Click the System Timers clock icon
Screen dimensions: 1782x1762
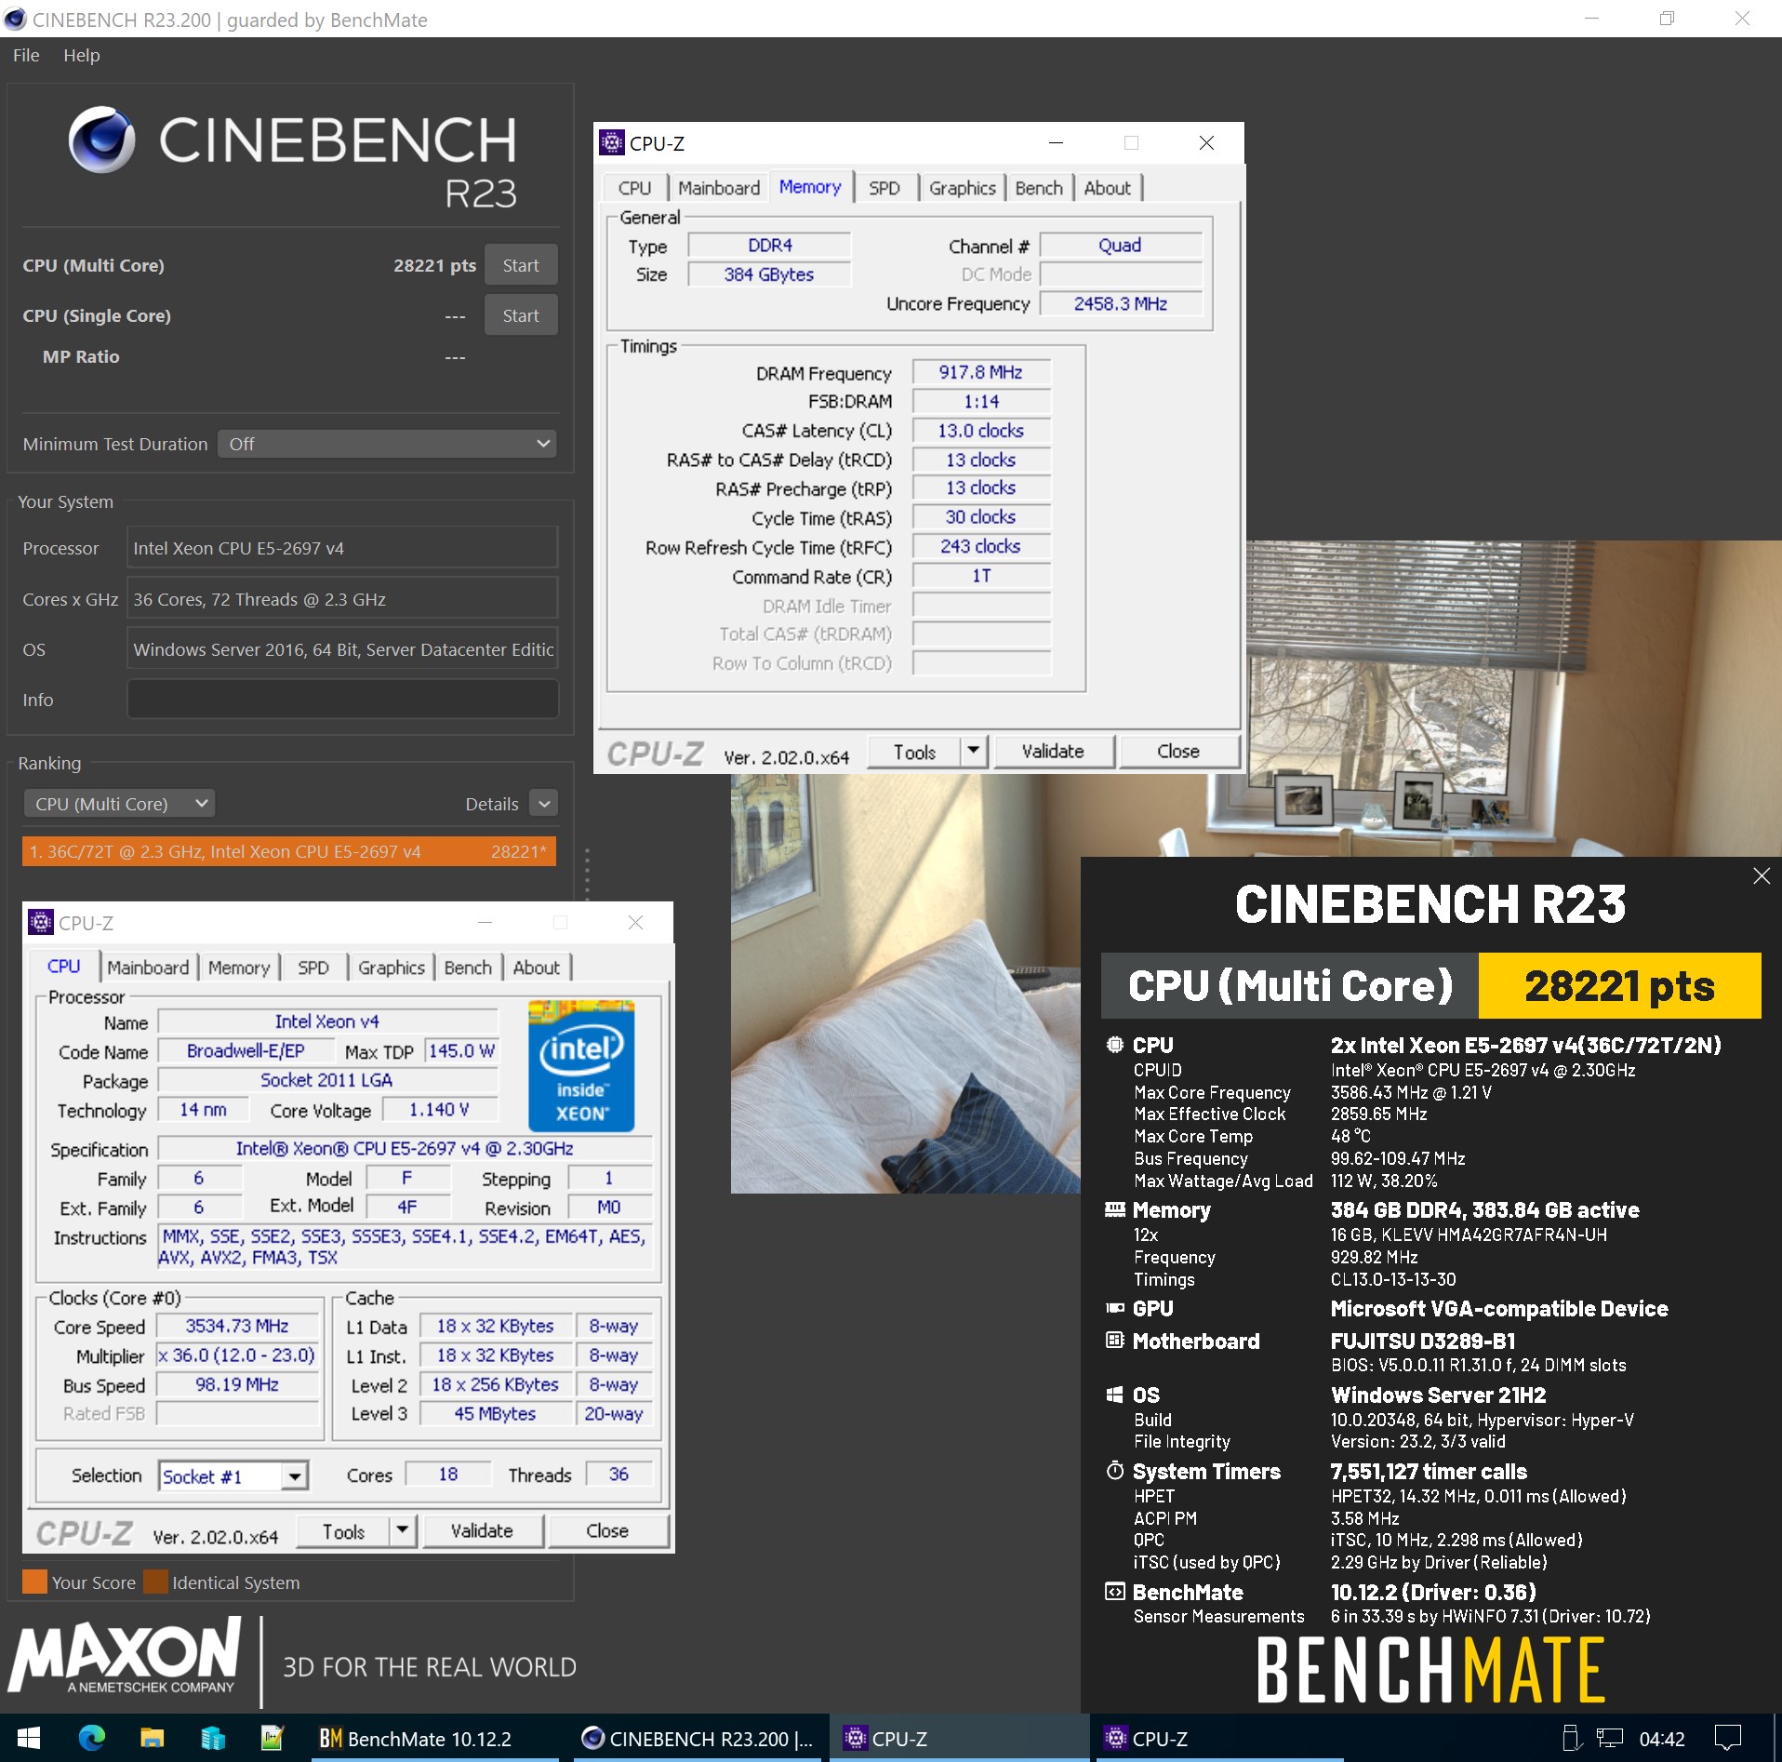point(1114,1471)
